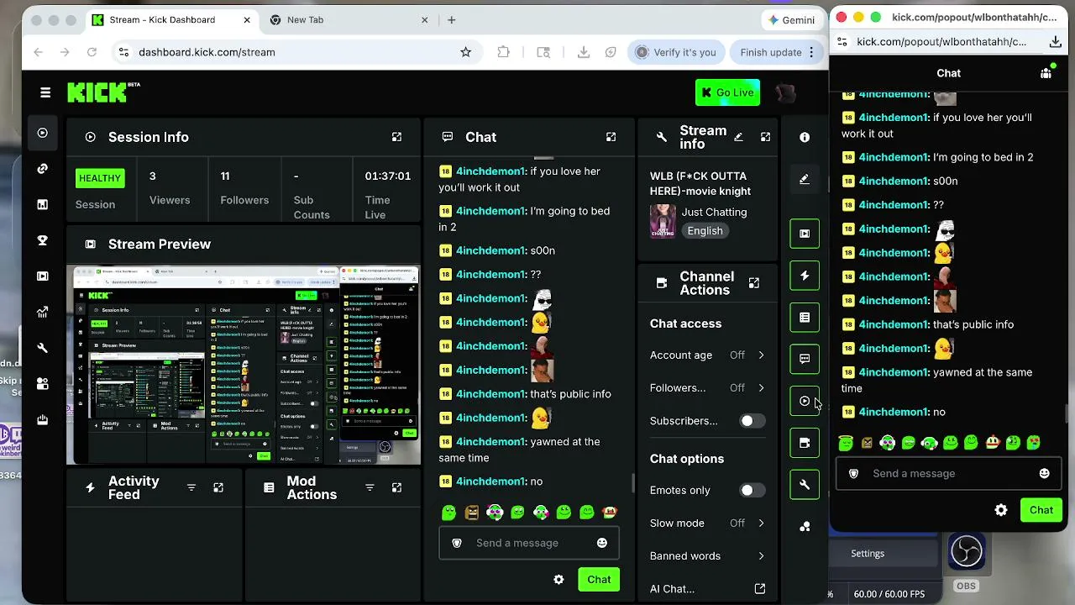Open the info icon in right toolbar
This screenshot has height=605, width=1075.
pyautogui.click(x=805, y=137)
